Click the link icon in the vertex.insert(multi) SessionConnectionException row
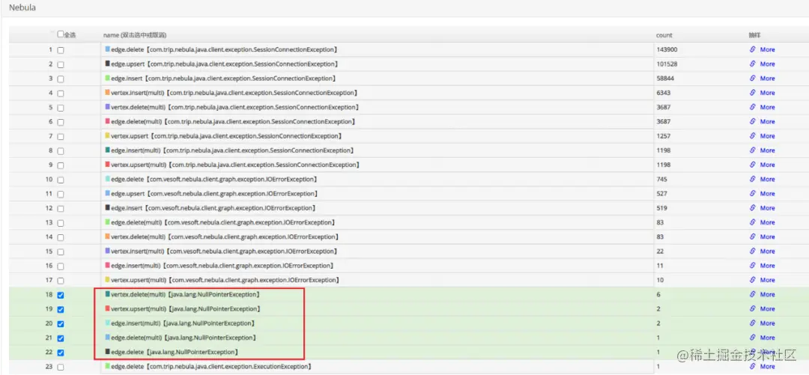 [x=752, y=93]
